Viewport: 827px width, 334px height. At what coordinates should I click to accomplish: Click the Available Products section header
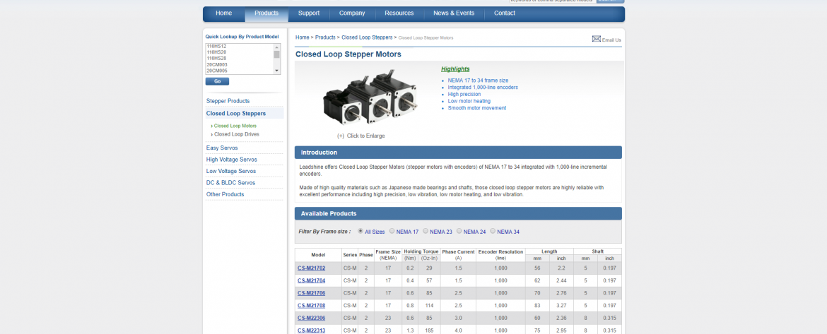point(458,213)
